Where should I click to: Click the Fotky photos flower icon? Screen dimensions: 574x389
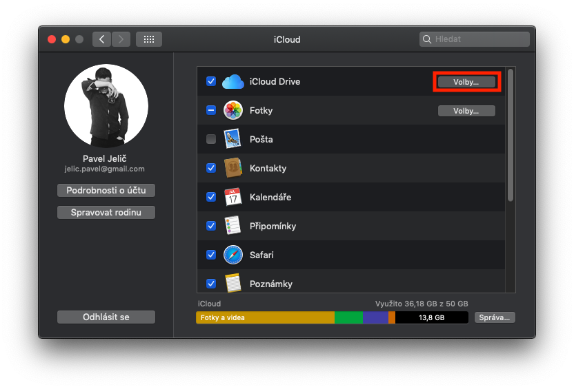(232, 110)
